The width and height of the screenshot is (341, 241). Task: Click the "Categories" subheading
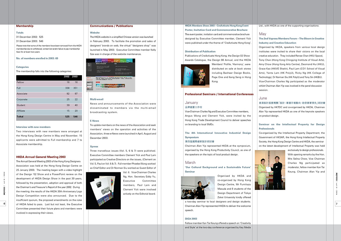pos(22,67)
